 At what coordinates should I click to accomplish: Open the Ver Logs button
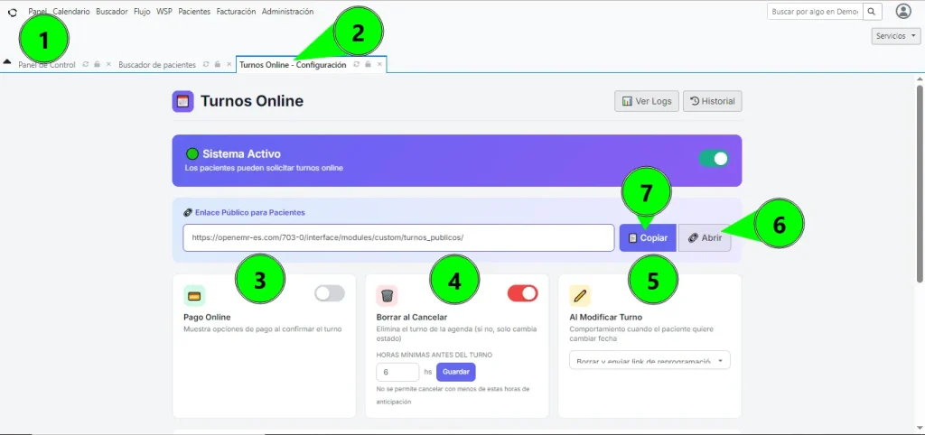click(x=647, y=101)
